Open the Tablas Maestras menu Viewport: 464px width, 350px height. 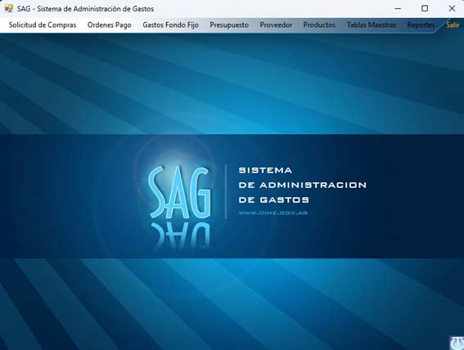[372, 25]
